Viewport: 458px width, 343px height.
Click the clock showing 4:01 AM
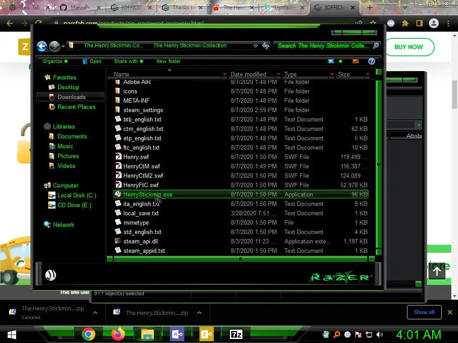(x=419, y=335)
